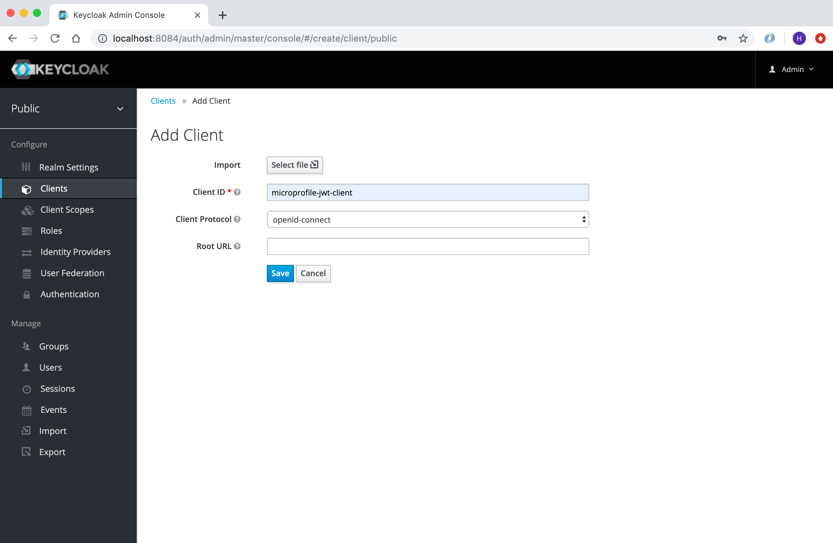
Task: Open the Groups management page
Action: pos(54,345)
